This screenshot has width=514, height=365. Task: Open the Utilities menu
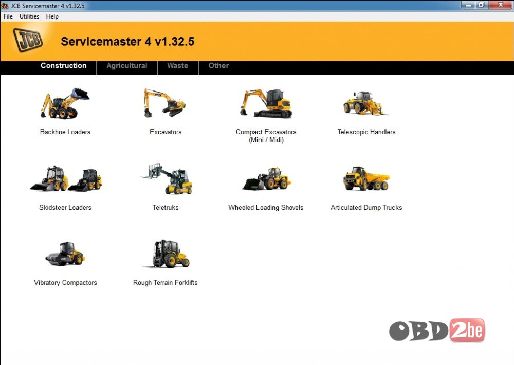point(29,16)
